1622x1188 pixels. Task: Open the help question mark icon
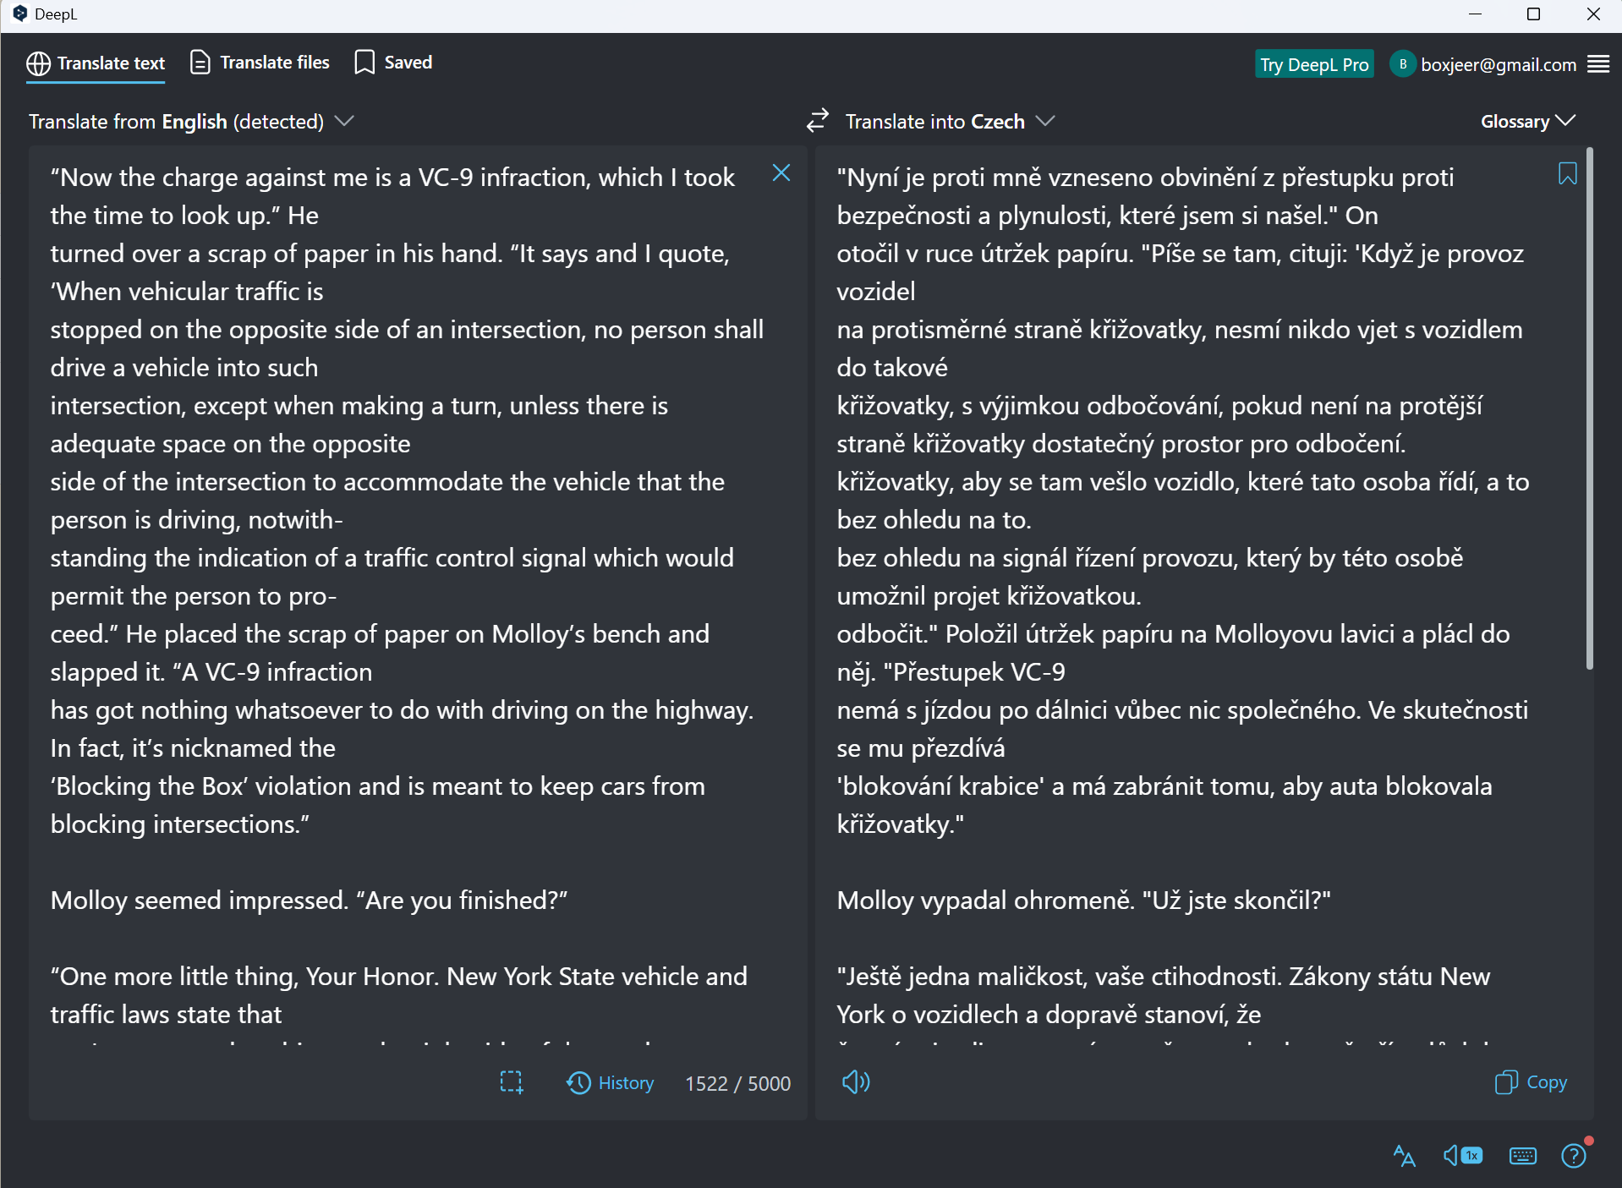tap(1574, 1155)
